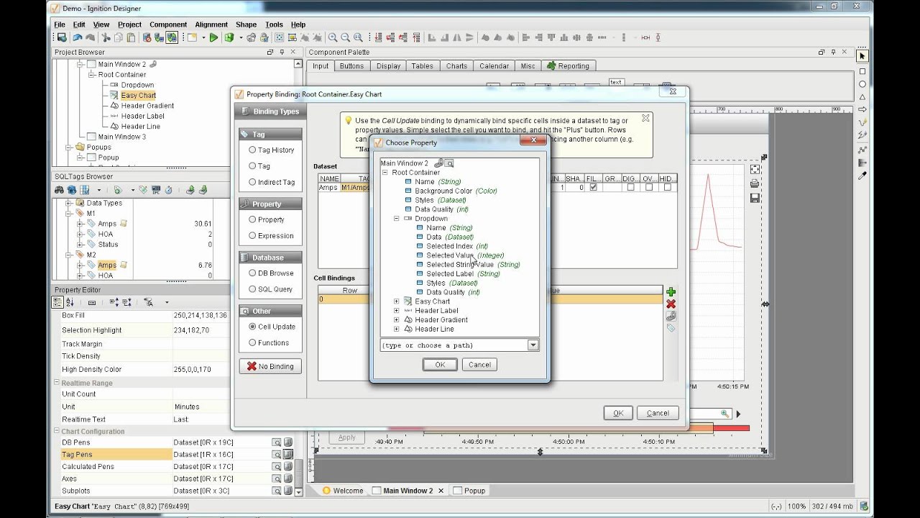Click the chart print icon on Easy Chart
The height and width of the screenshot is (518, 920).
click(x=755, y=183)
